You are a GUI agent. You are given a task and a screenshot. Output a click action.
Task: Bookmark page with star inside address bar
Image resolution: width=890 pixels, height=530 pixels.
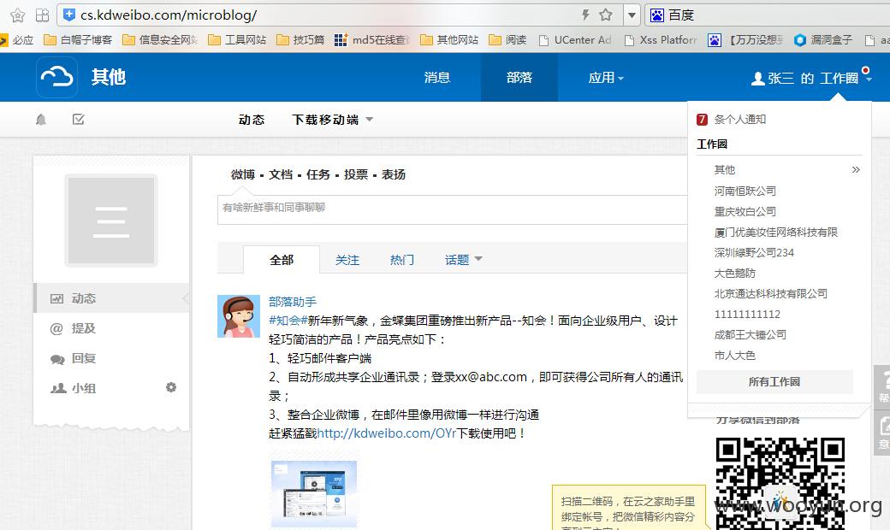click(606, 15)
